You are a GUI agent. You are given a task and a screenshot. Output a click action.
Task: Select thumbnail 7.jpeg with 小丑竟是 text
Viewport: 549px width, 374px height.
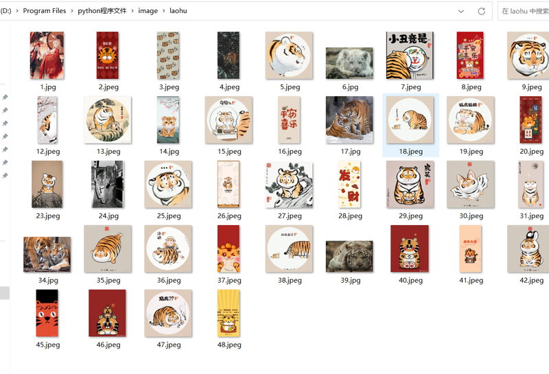(410, 56)
